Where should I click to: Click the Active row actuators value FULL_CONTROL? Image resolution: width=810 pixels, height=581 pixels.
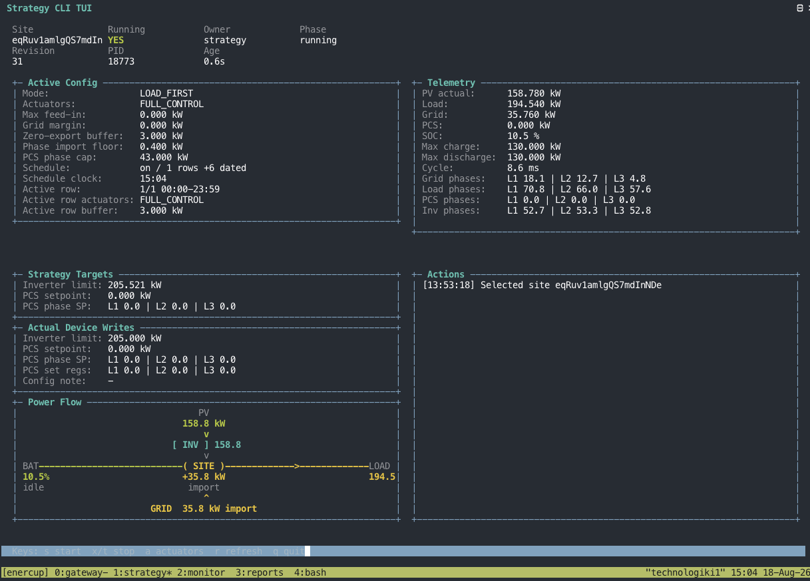coord(172,200)
